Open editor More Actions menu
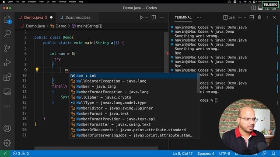This screenshot has width=280, height=157. pos(161,17)
